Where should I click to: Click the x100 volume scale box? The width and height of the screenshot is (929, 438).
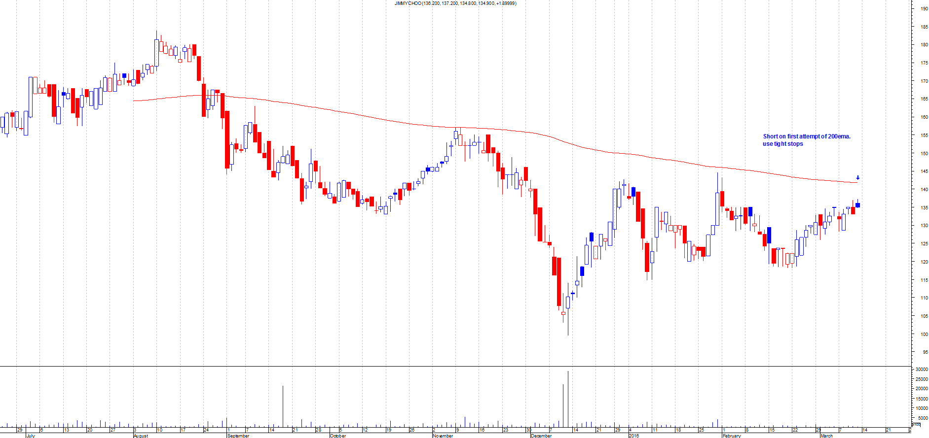(916, 424)
